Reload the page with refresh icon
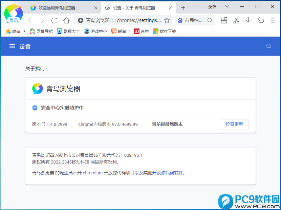 [x=54, y=20]
